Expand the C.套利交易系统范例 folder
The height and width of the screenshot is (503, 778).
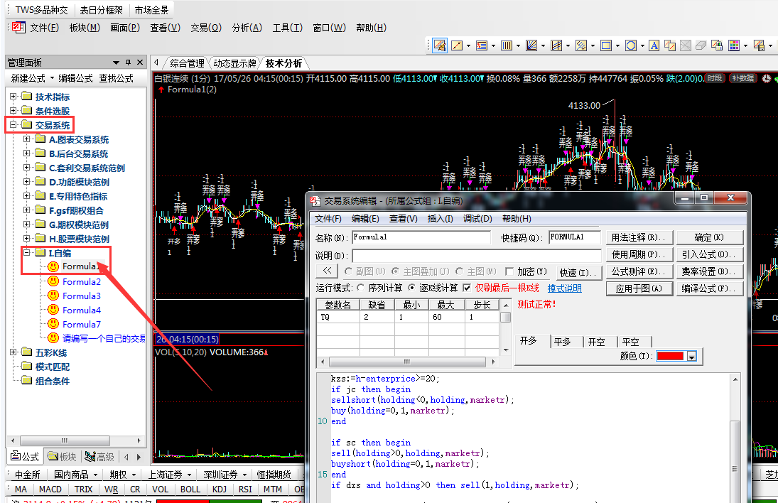(26, 167)
